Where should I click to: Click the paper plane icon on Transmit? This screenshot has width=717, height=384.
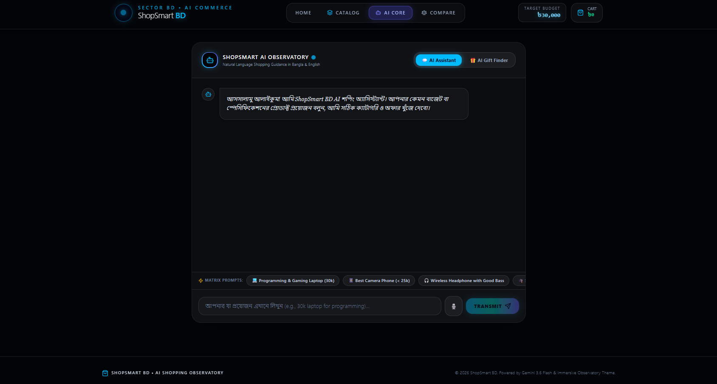tap(508, 306)
